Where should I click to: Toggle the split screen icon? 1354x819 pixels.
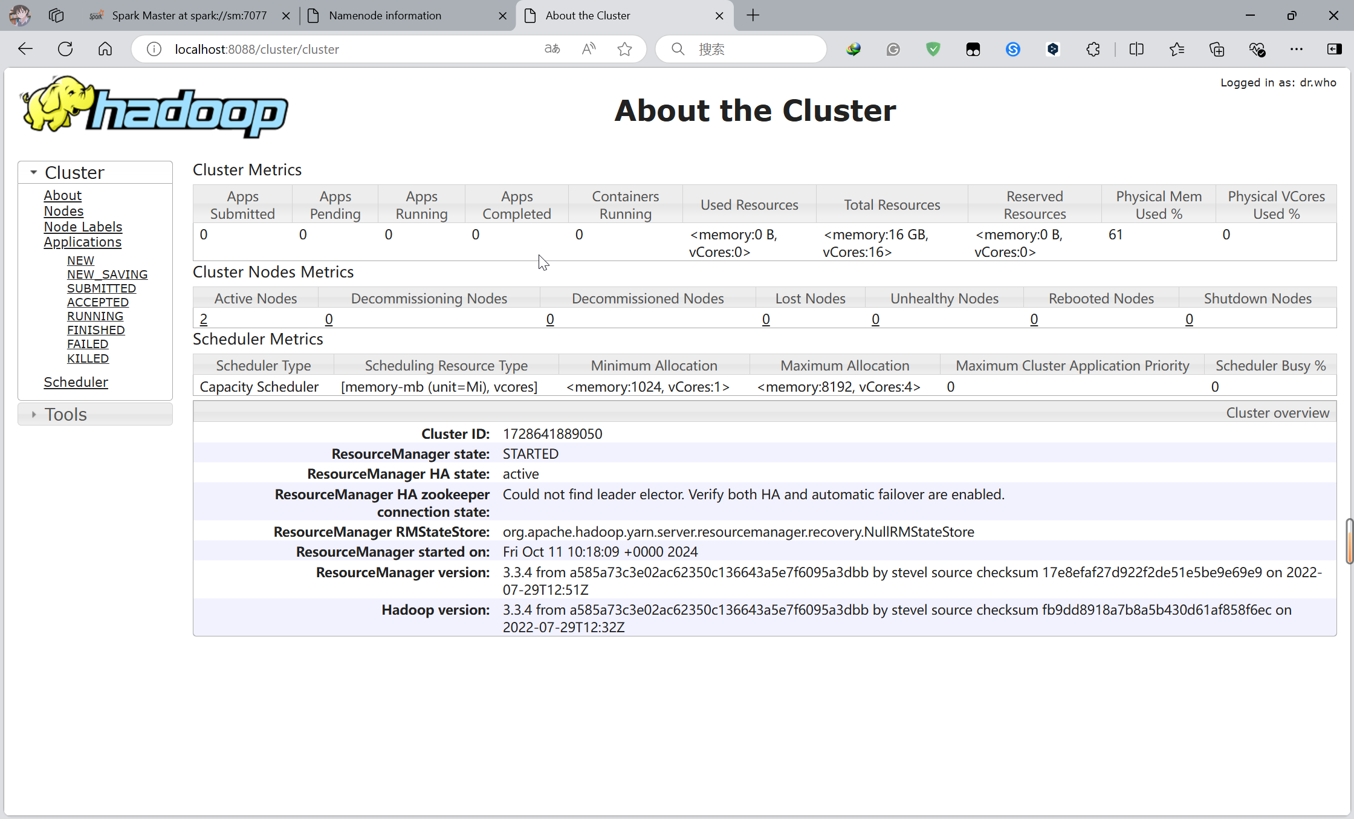point(1136,49)
